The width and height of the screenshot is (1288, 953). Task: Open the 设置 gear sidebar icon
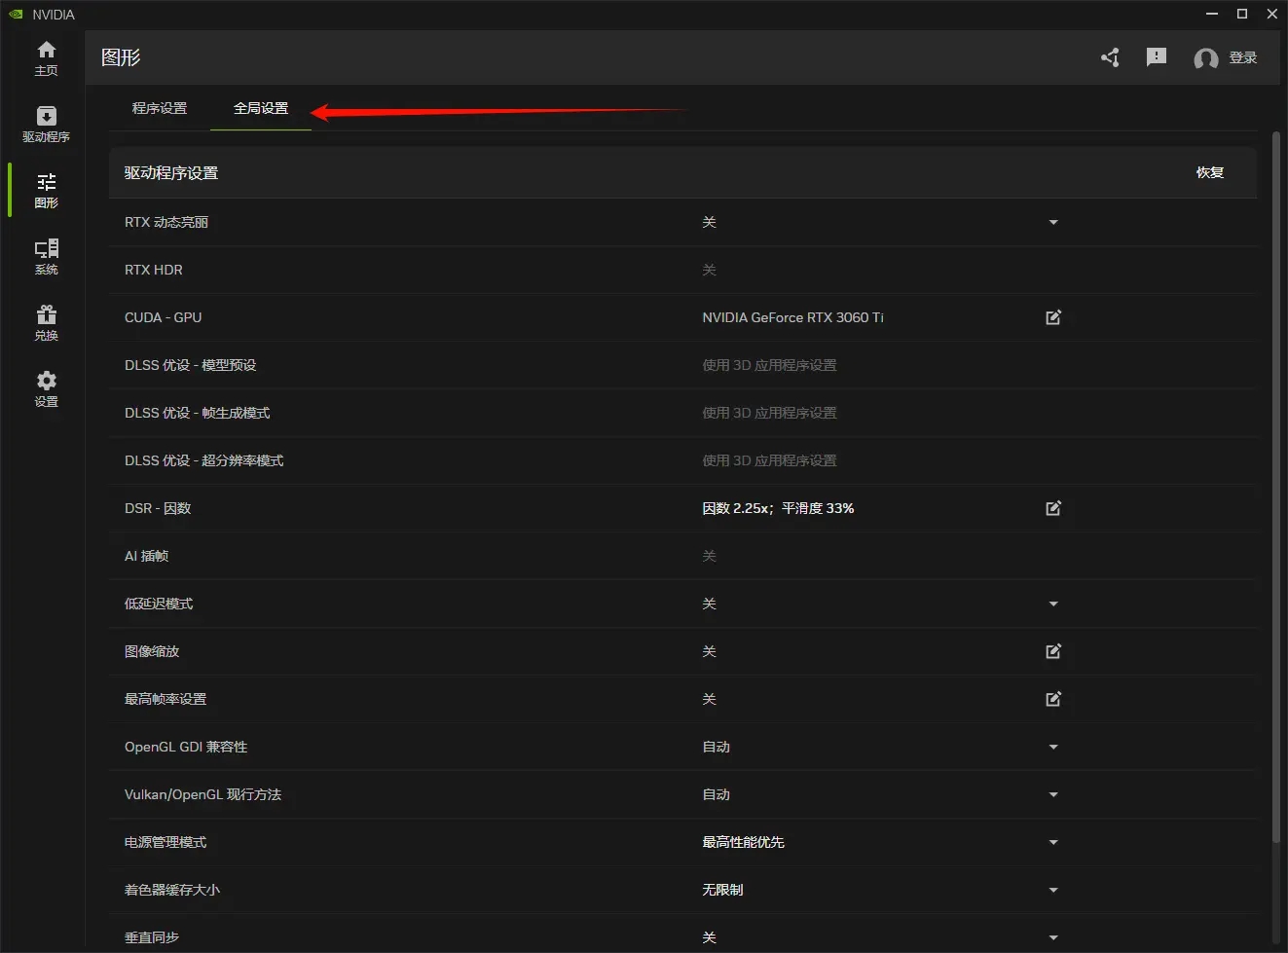[x=46, y=389]
